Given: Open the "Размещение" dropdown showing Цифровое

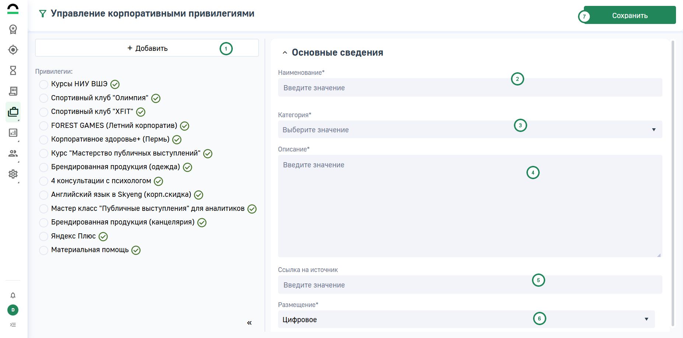Looking at the screenshot, I should (466, 320).
